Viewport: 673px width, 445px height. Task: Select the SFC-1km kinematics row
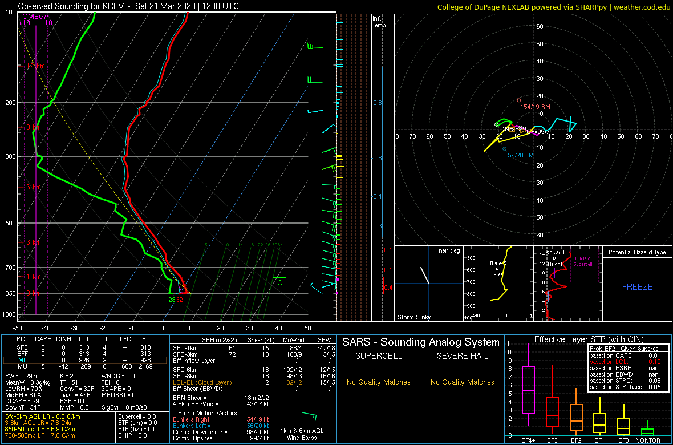[x=253, y=348]
